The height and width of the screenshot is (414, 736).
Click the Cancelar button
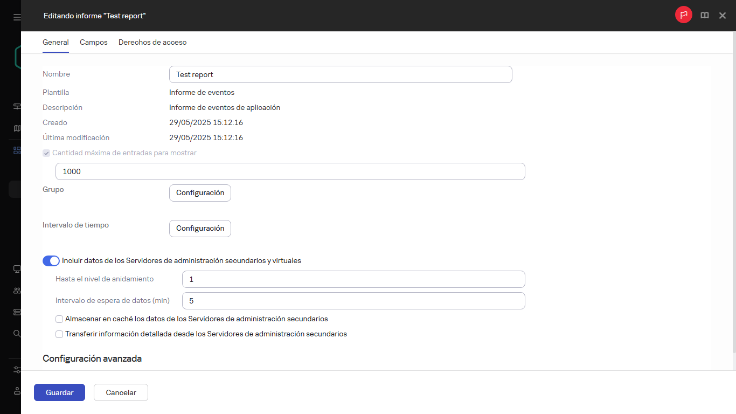pos(121,392)
